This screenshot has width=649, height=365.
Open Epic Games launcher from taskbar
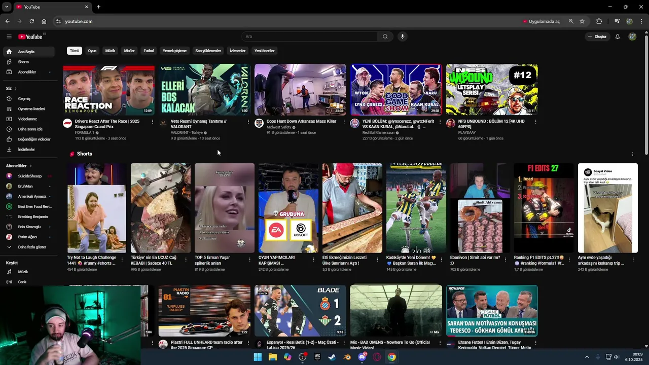317,357
